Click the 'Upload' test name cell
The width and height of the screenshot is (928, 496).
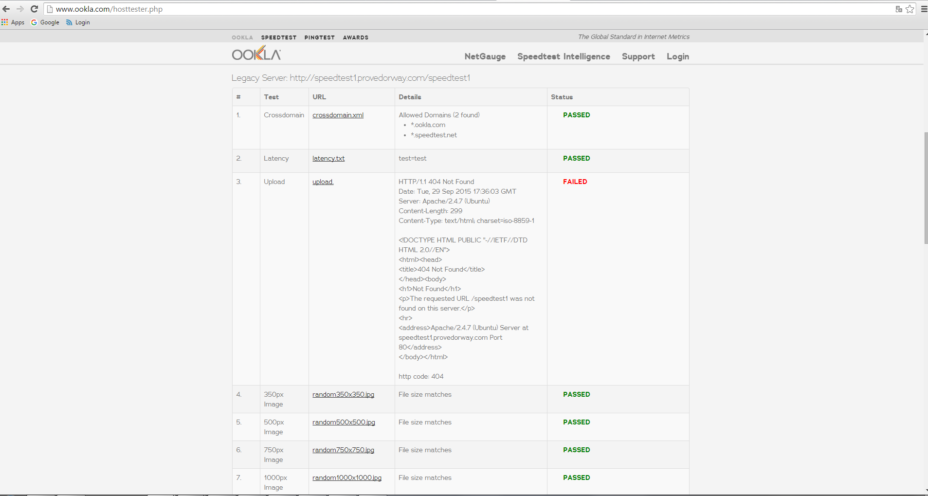pos(274,182)
